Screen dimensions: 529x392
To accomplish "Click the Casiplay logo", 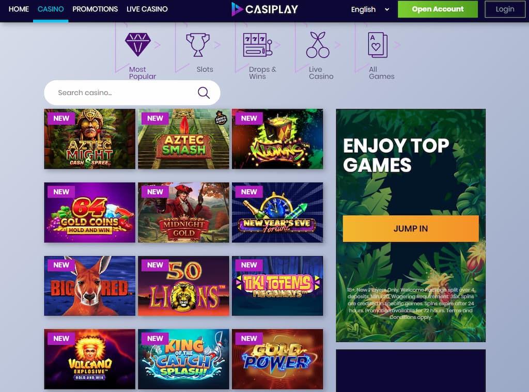I will tap(265, 9).
